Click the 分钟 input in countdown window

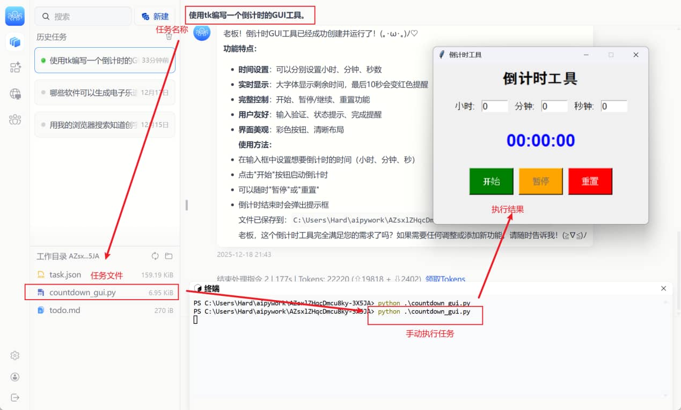coord(554,106)
